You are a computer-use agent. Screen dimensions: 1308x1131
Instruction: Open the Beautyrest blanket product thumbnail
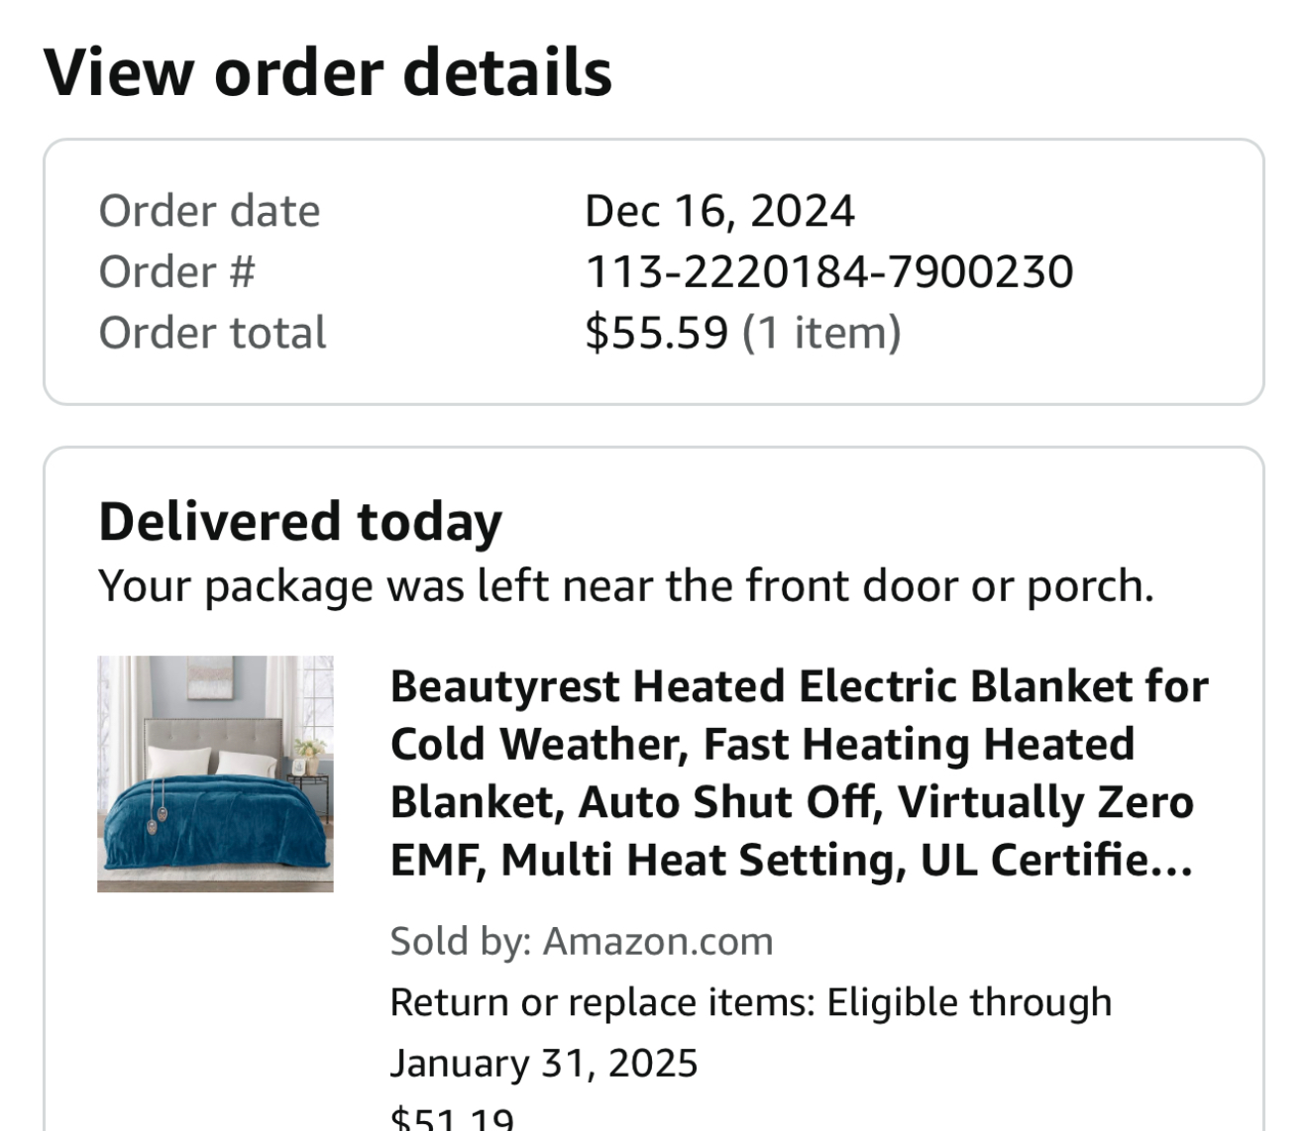[x=215, y=773]
